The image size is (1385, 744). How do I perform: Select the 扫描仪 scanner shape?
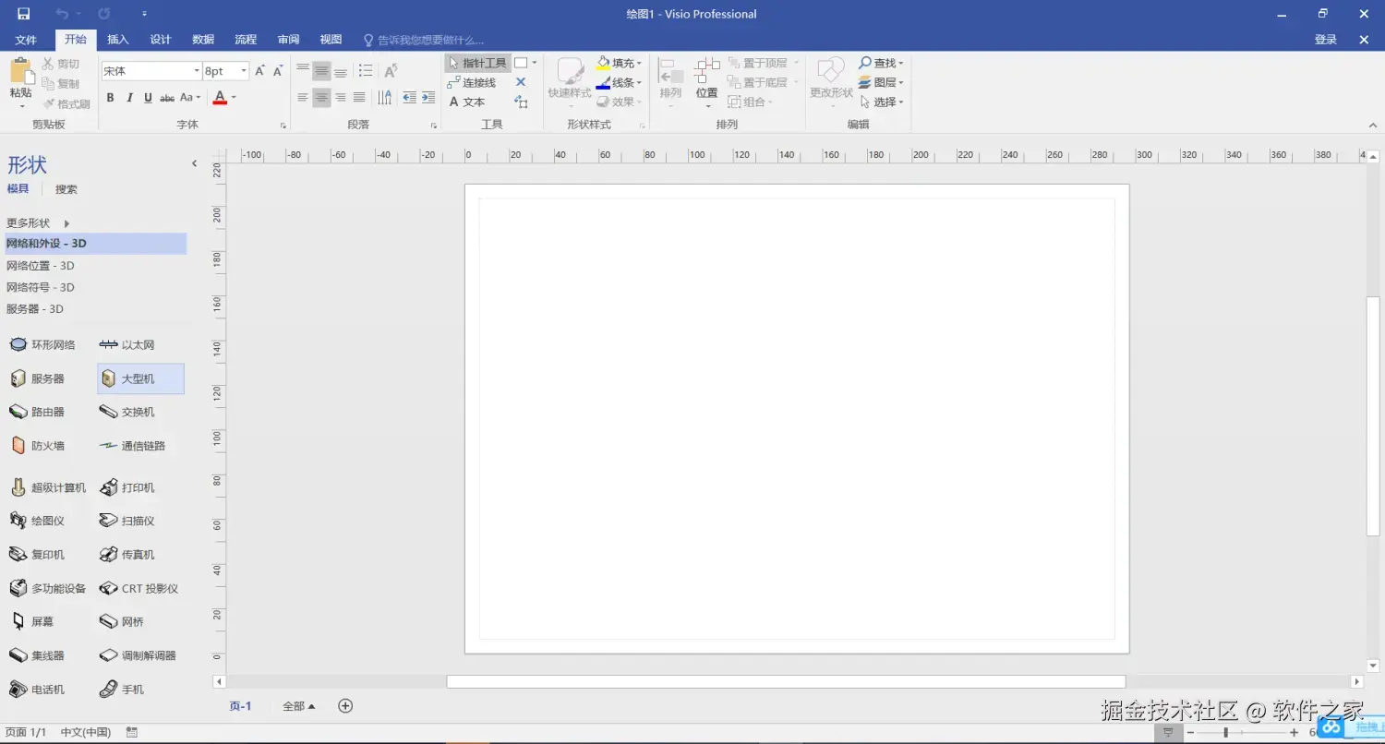click(x=127, y=521)
